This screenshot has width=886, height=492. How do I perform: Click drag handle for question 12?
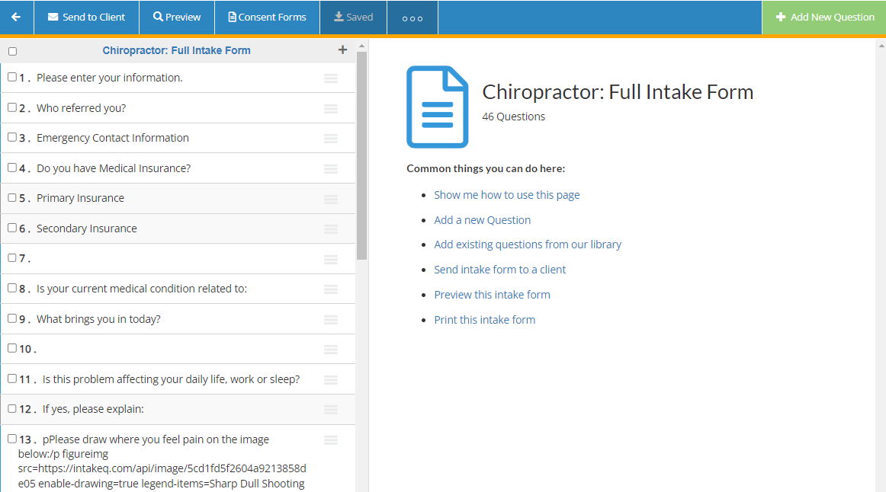(331, 410)
